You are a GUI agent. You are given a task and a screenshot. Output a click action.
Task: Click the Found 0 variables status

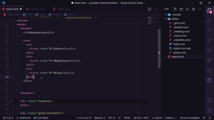pyautogui.click(x=190, y=118)
